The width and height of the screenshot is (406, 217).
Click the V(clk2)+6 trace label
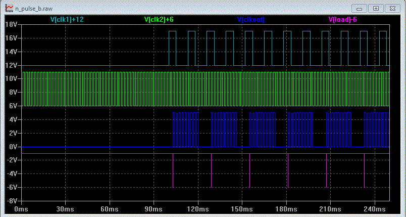click(x=159, y=19)
